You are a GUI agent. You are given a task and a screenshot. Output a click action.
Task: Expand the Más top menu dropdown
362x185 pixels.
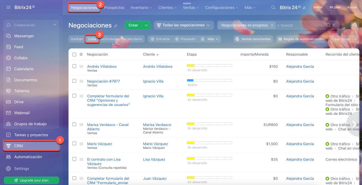pyautogui.click(x=250, y=8)
